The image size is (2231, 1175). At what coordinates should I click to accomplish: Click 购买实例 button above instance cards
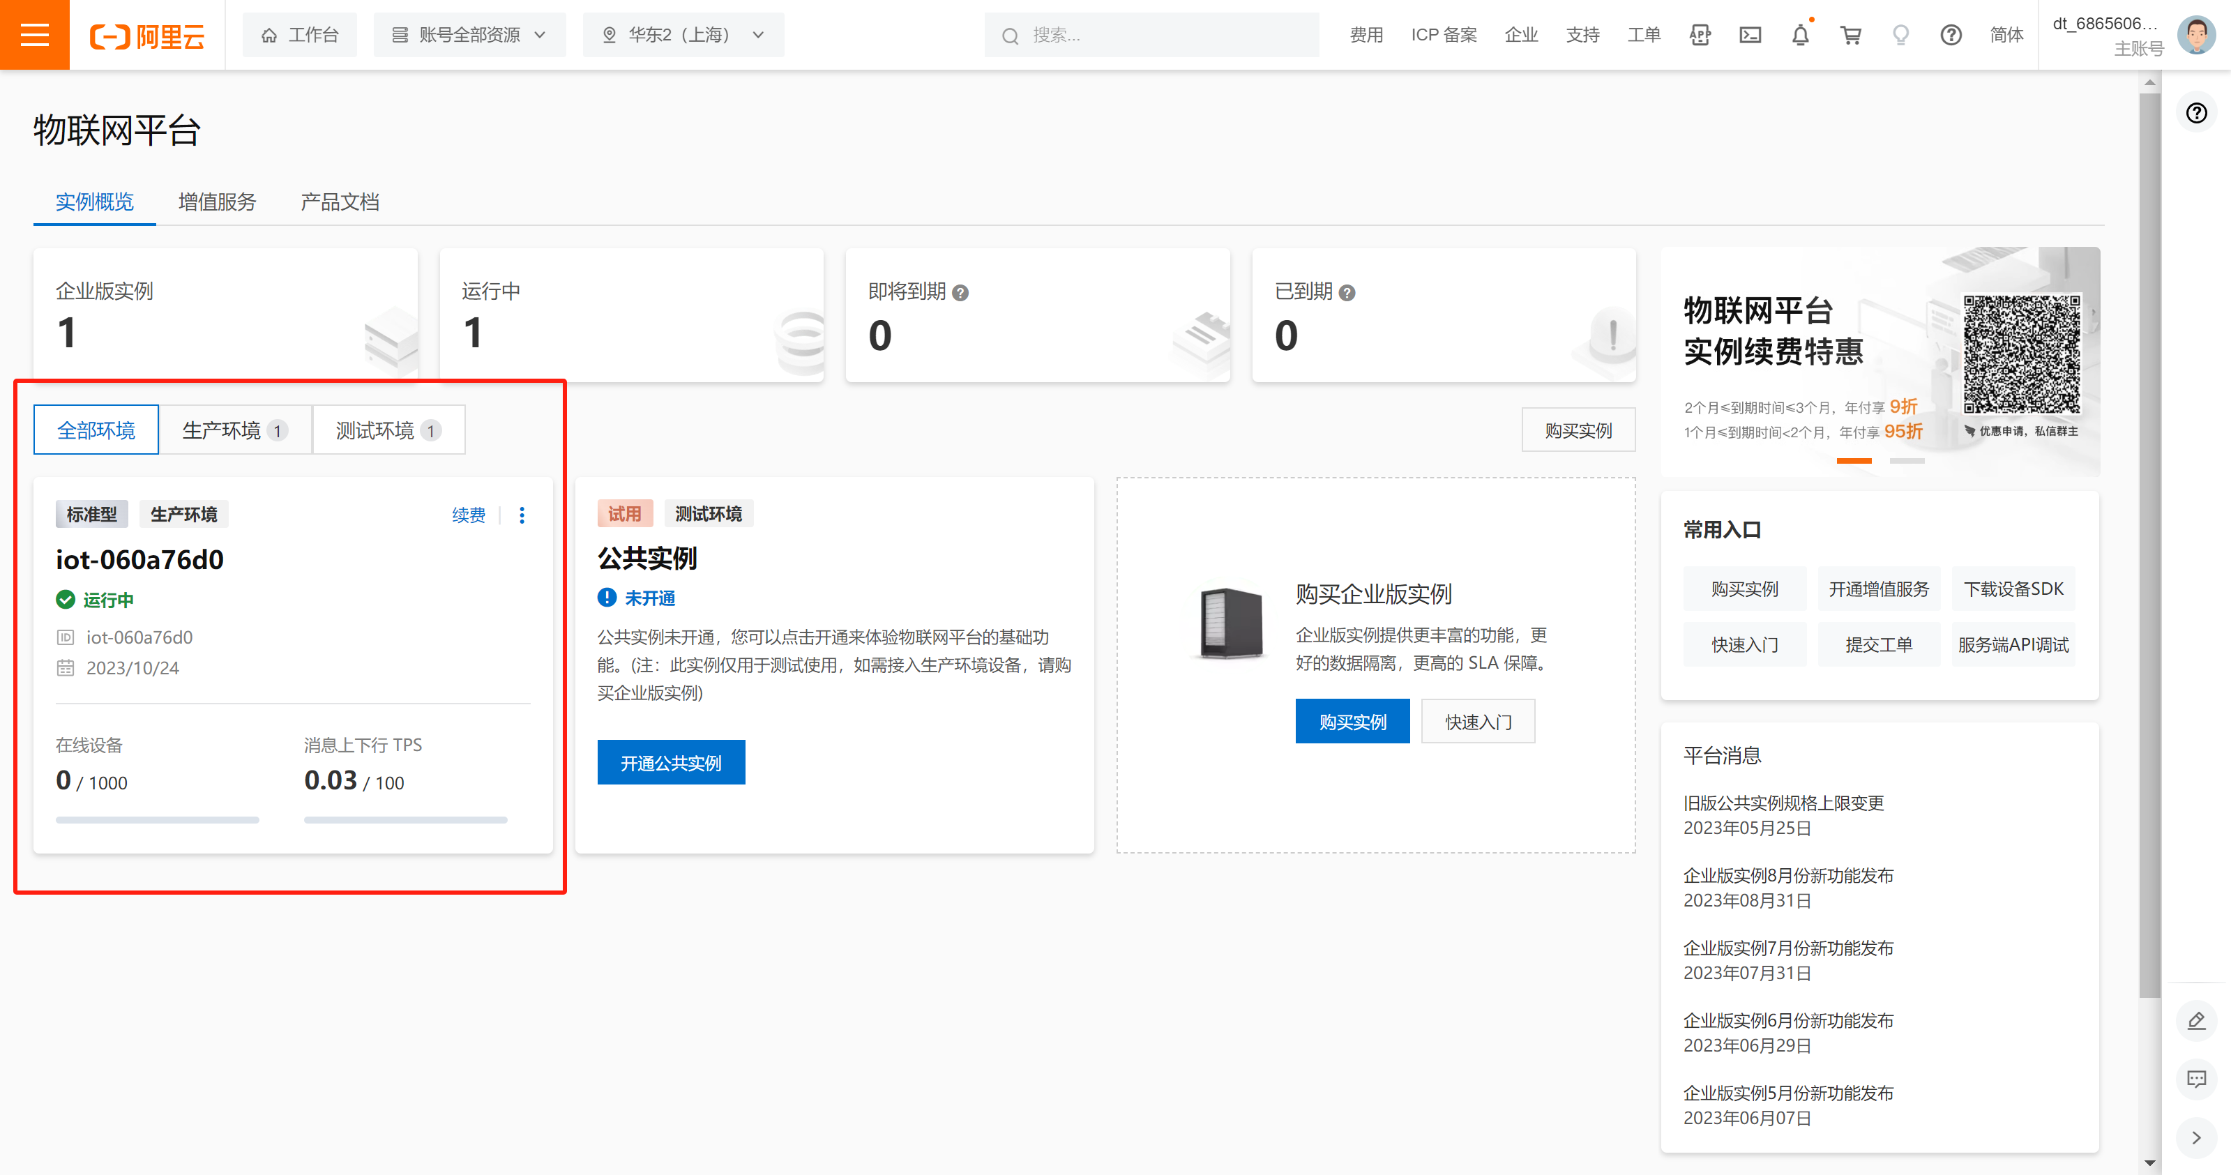pos(1578,430)
